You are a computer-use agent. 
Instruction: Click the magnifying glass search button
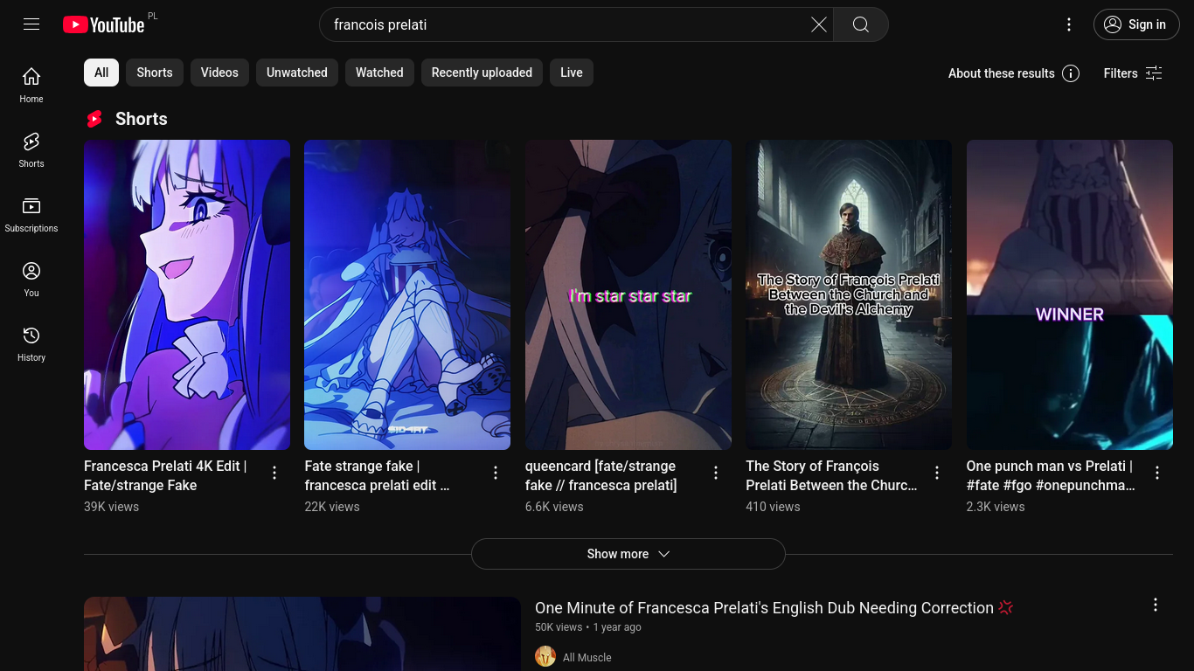(x=861, y=24)
